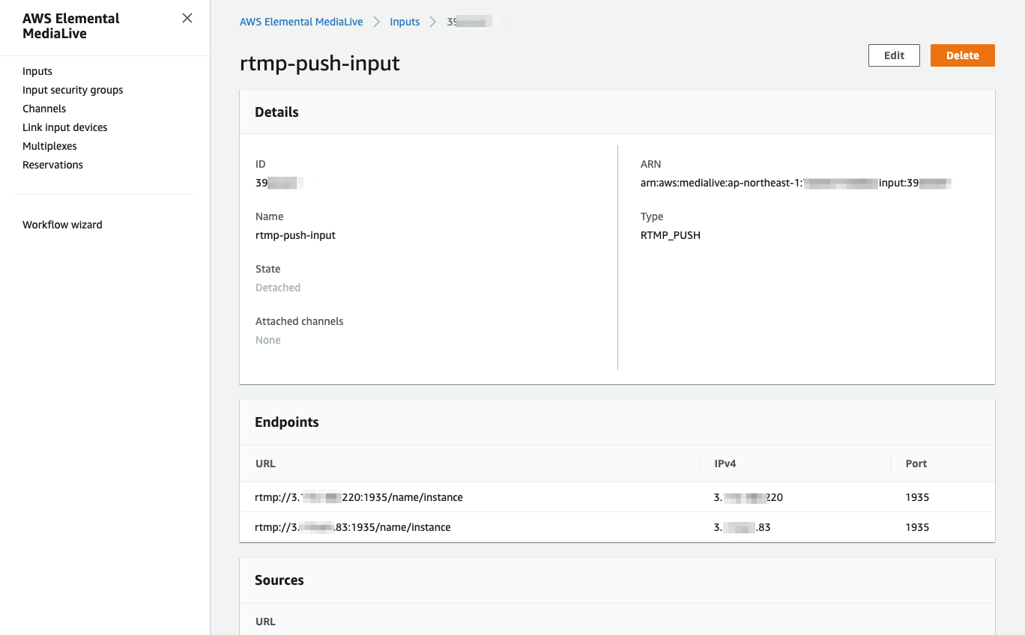
Task: Click the Port column header
Action: [916, 464]
